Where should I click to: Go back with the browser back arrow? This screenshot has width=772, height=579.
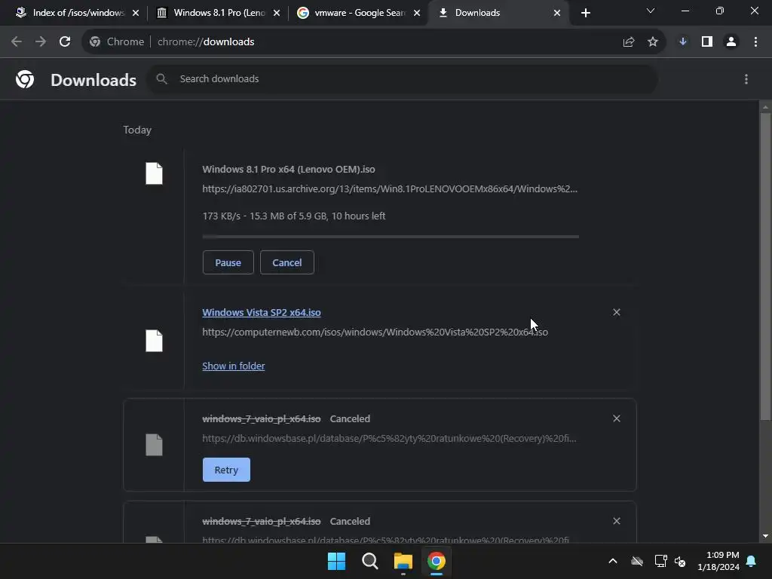point(17,42)
